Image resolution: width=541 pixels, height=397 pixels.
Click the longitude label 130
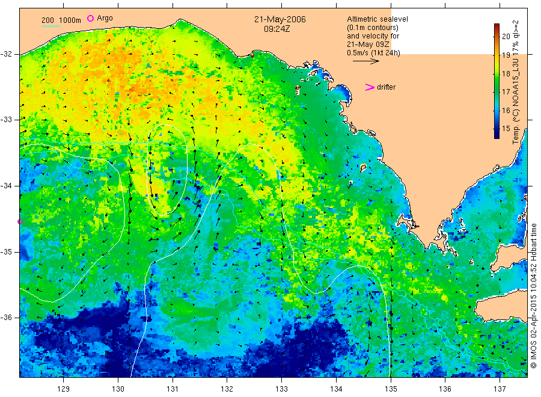click(118, 389)
